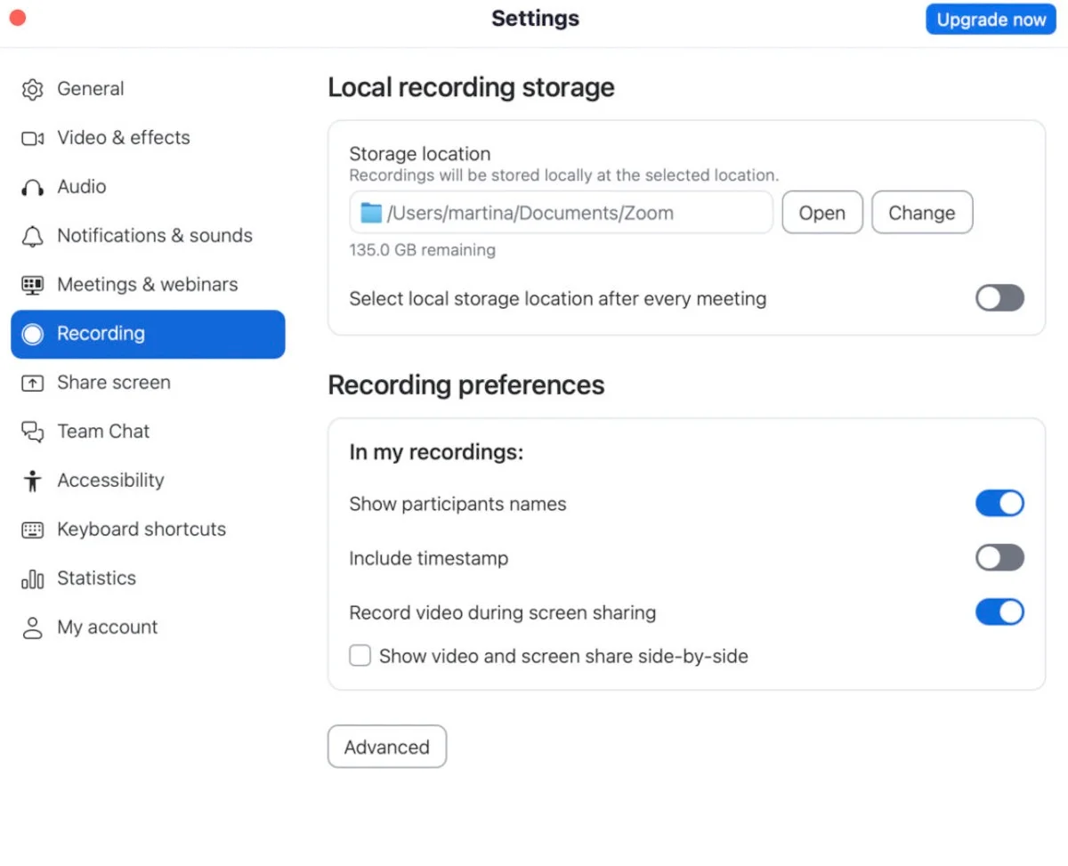The image size is (1068, 866).
Task: Disable Record video during screen sharing
Action: [999, 612]
